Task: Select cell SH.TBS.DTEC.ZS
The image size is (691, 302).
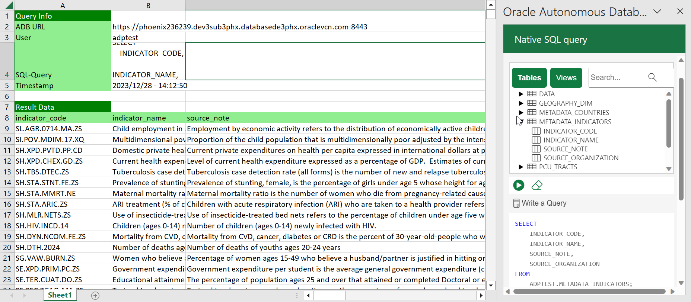Action: click(x=63, y=172)
